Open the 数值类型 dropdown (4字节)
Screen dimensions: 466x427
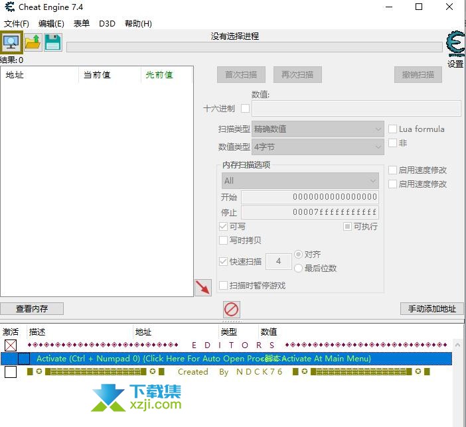point(318,147)
